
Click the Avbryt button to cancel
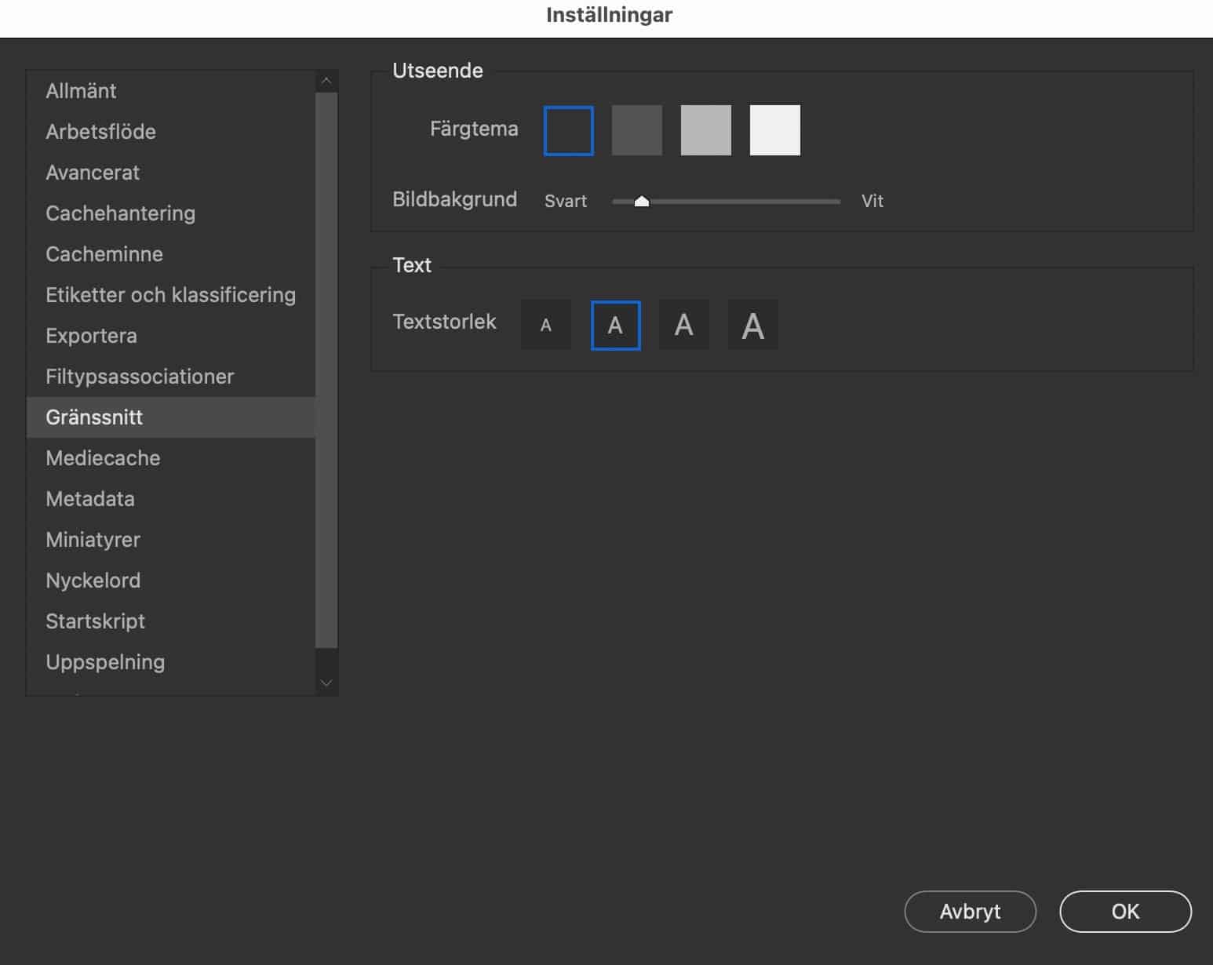click(970, 912)
